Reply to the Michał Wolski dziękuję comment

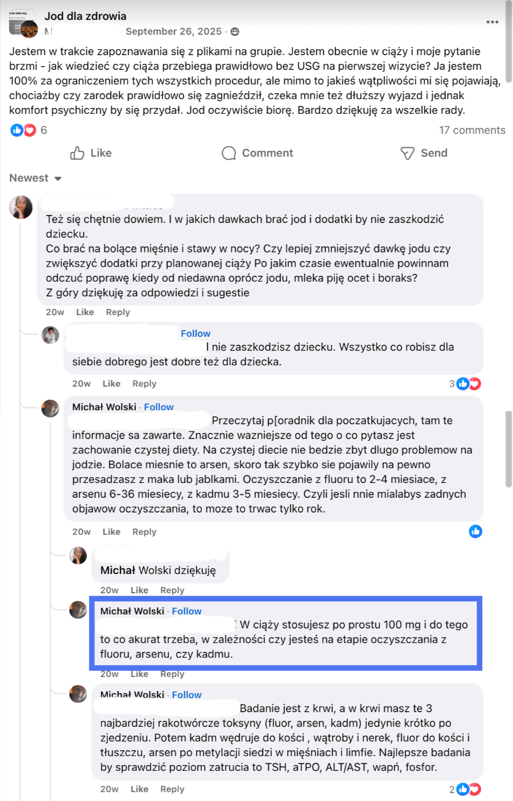(172, 591)
